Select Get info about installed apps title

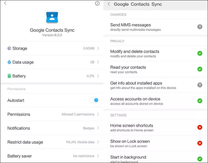click(x=136, y=83)
